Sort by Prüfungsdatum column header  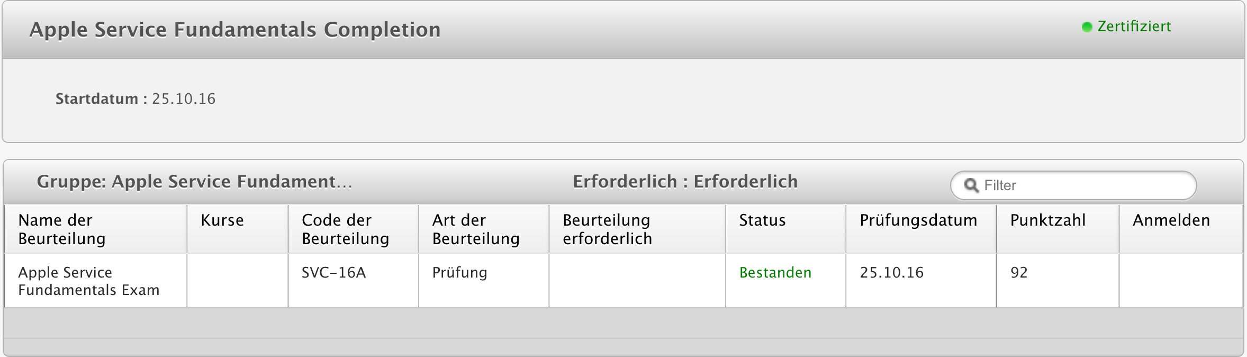click(x=918, y=220)
